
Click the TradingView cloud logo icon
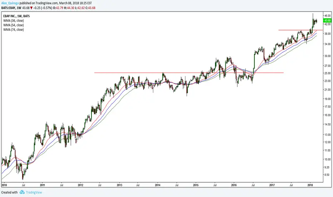[22, 192]
